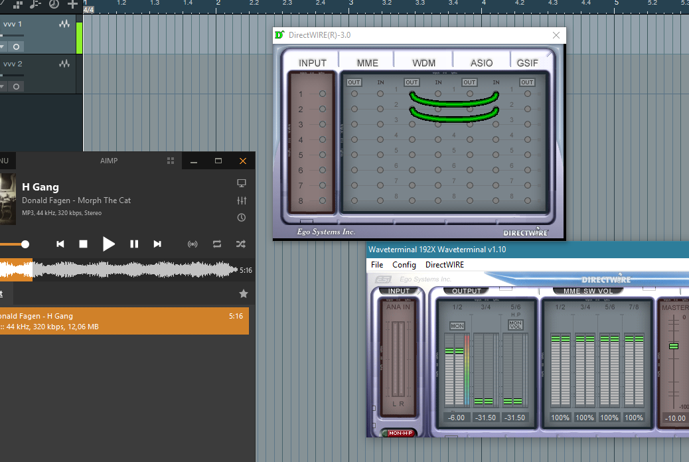The width and height of the screenshot is (689, 462).
Task: Adjust MME SW VOL 7/8 fader
Action: (634, 339)
